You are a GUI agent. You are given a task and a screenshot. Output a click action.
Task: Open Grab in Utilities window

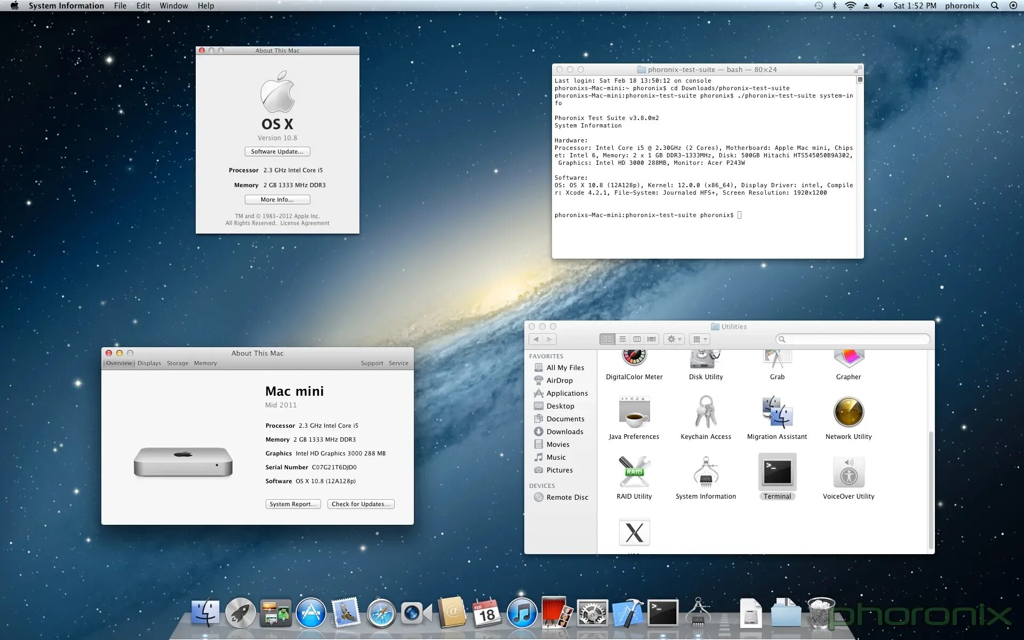click(x=777, y=359)
